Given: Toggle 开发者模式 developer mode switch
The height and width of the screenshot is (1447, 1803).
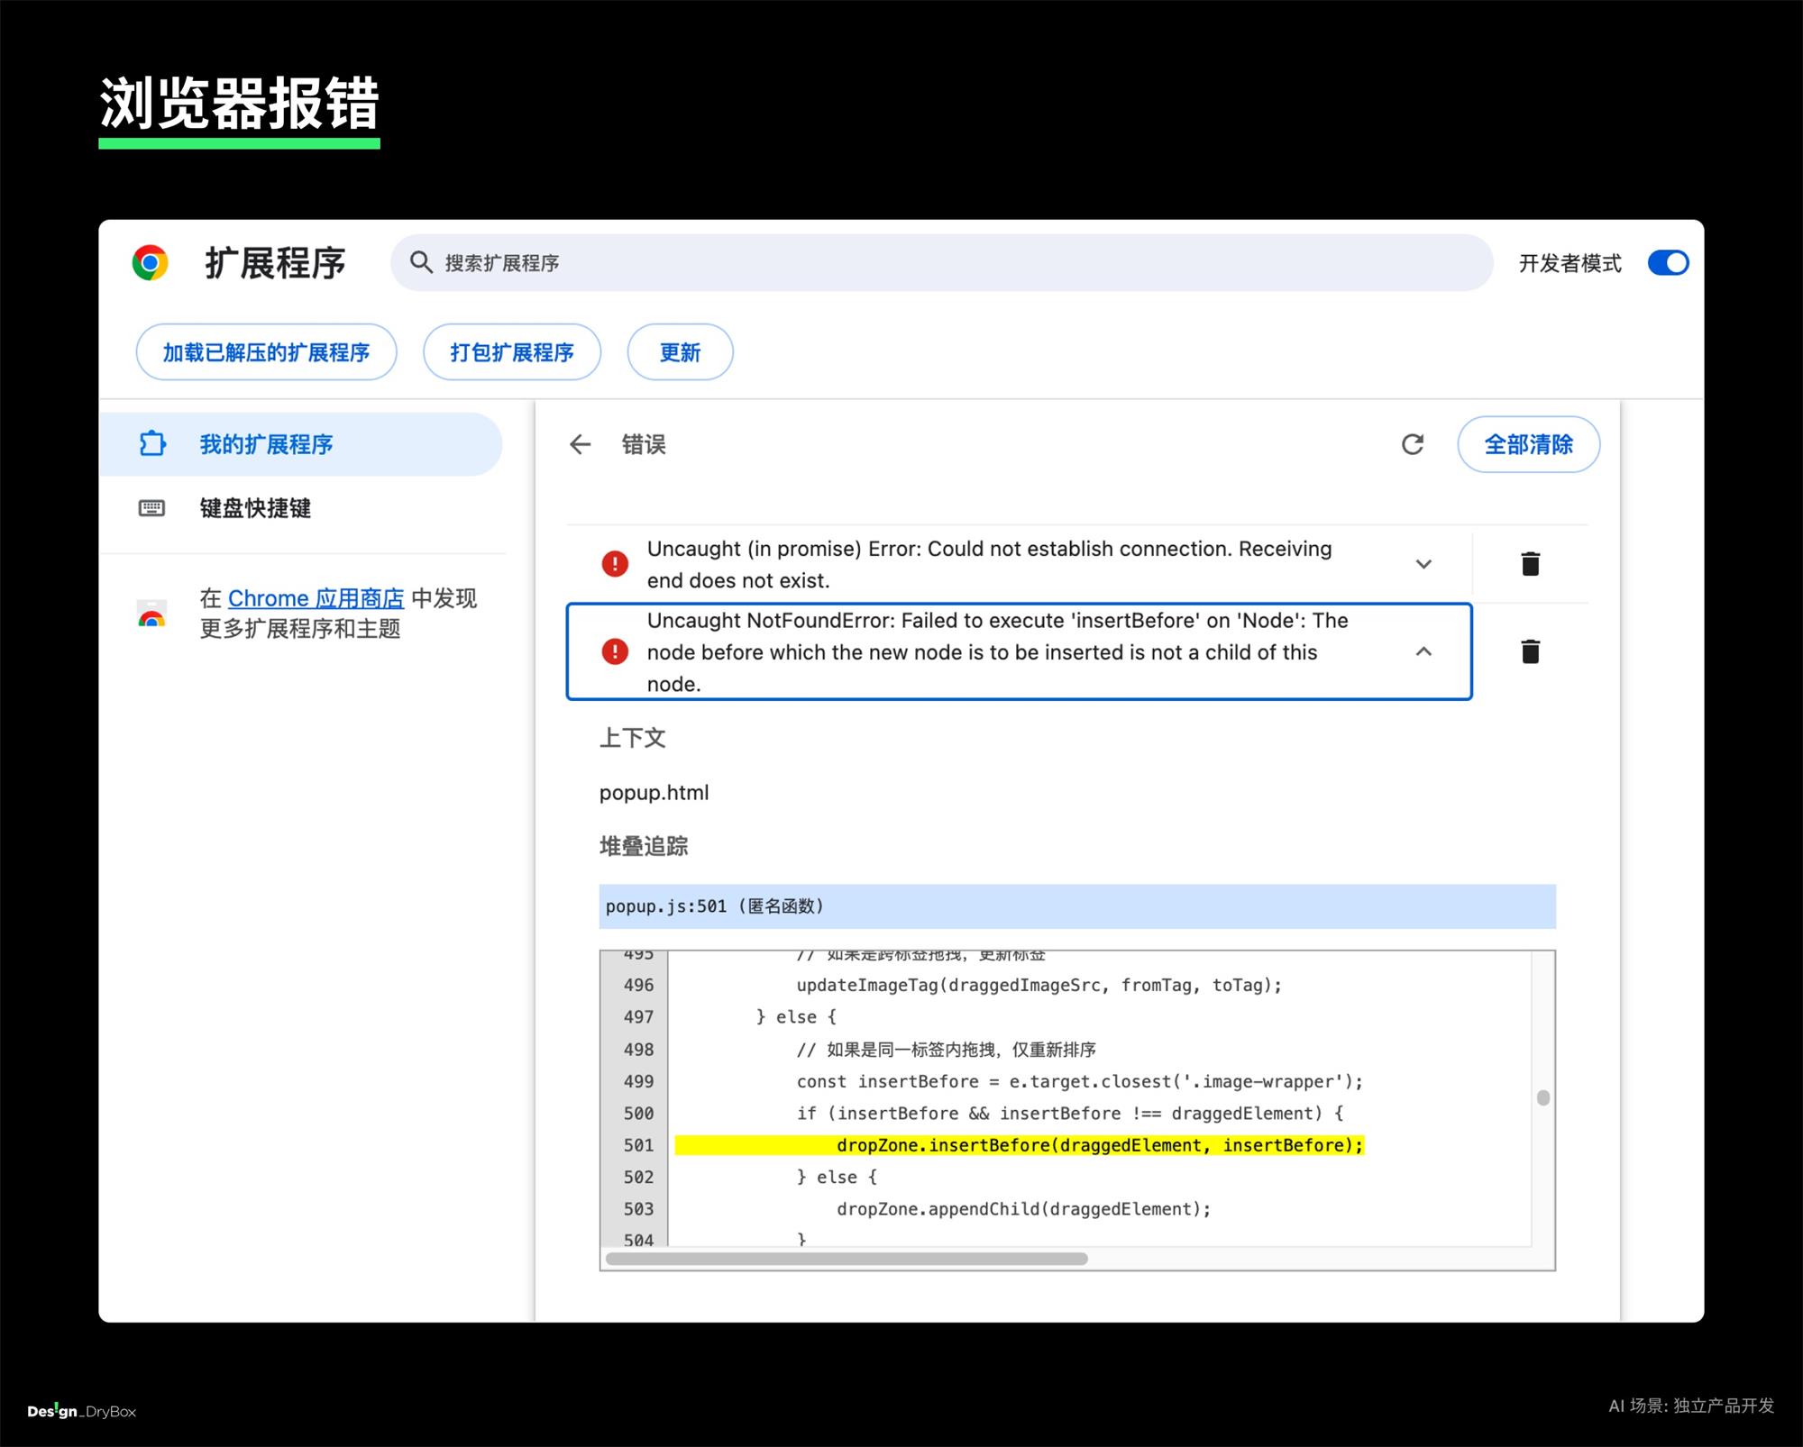Looking at the screenshot, I should [x=1668, y=263].
